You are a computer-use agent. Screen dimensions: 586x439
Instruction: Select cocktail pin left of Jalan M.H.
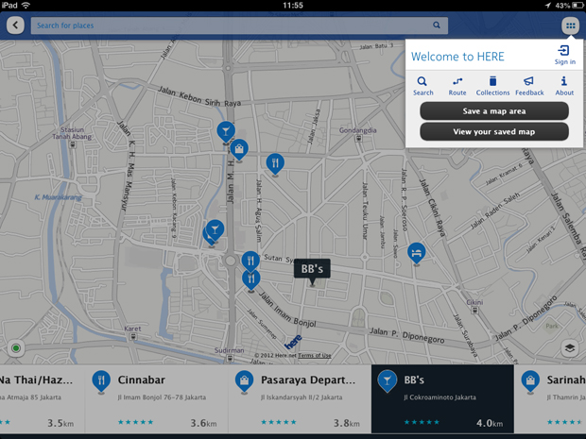pyautogui.click(x=215, y=230)
